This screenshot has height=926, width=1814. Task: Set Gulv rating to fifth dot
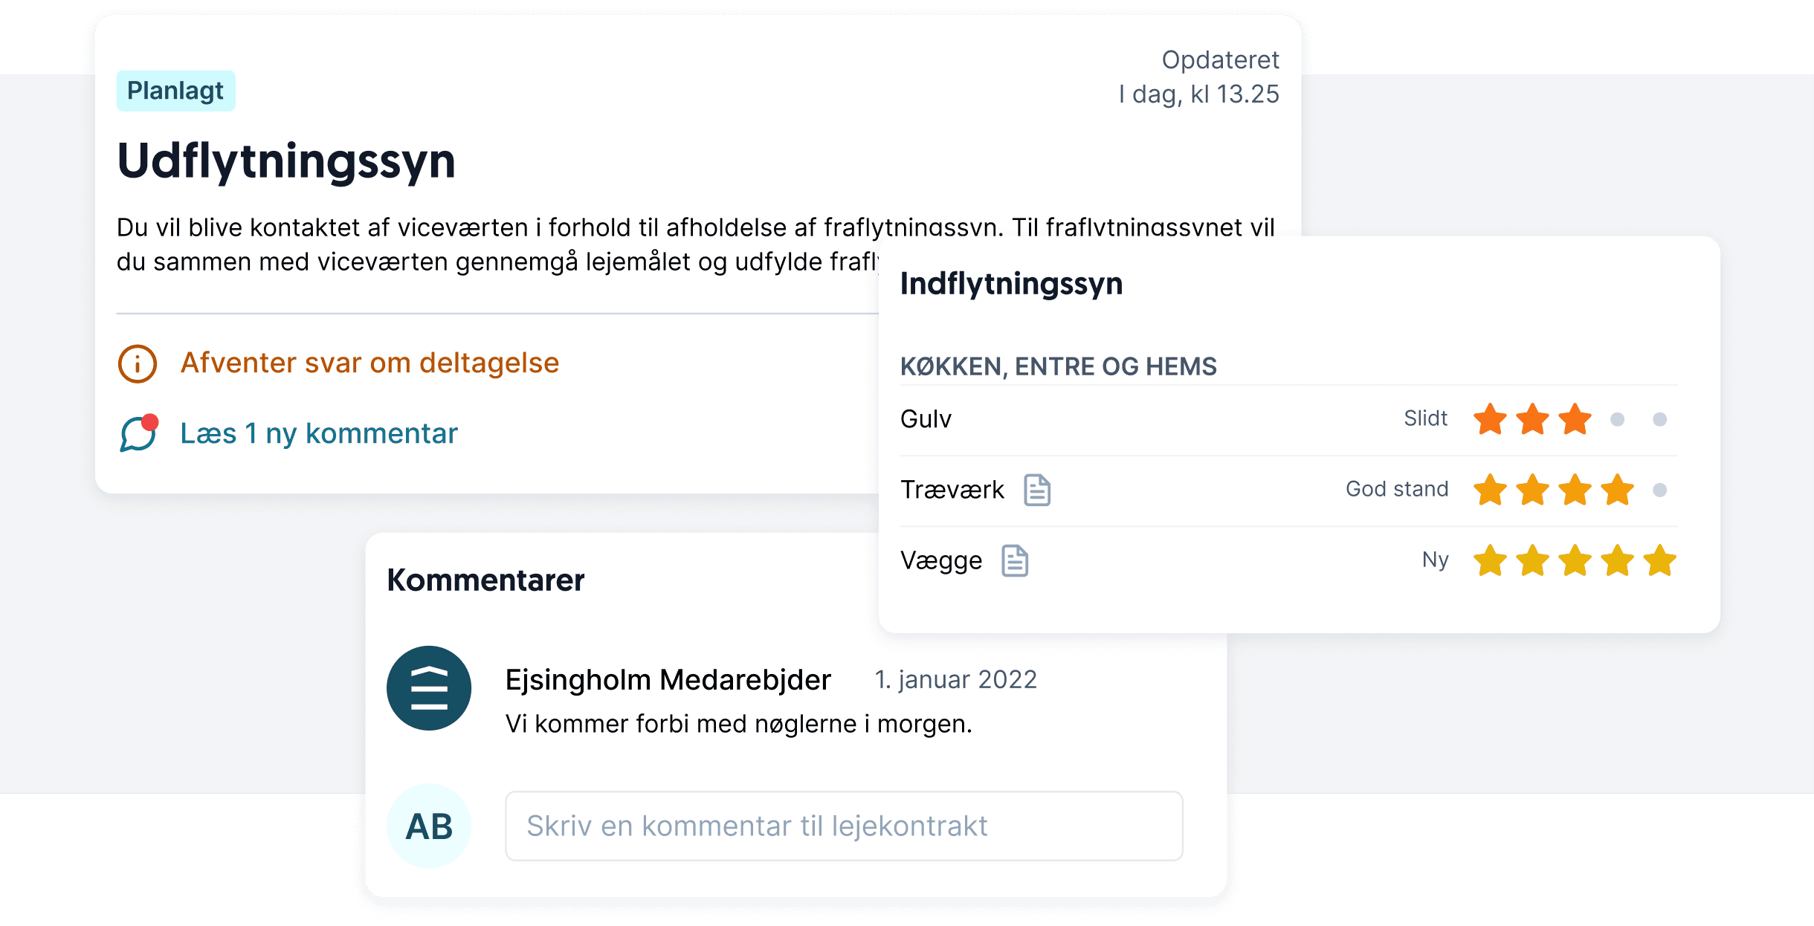[1659, 419]
